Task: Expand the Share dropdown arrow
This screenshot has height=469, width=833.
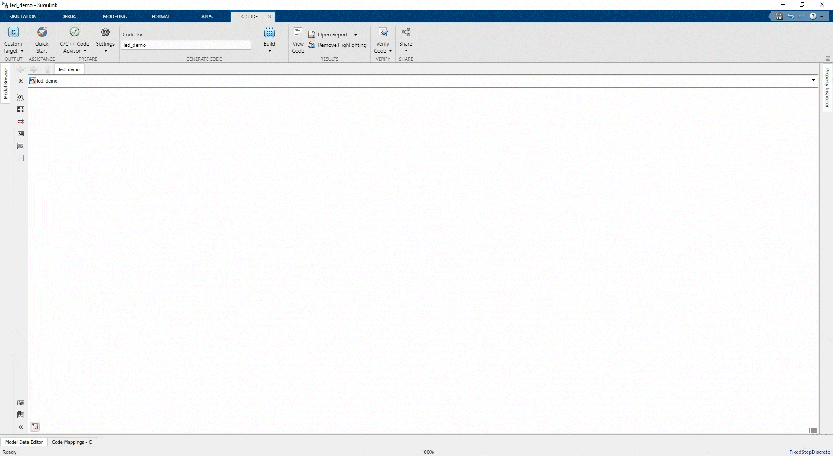Action: (x=406, y=51)
